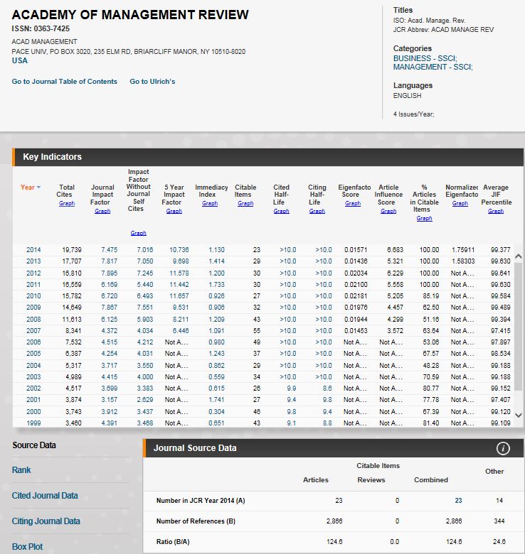Switch to Cited Journal Data tab
This screenshot has height=554, width=525.
(45, 496)
